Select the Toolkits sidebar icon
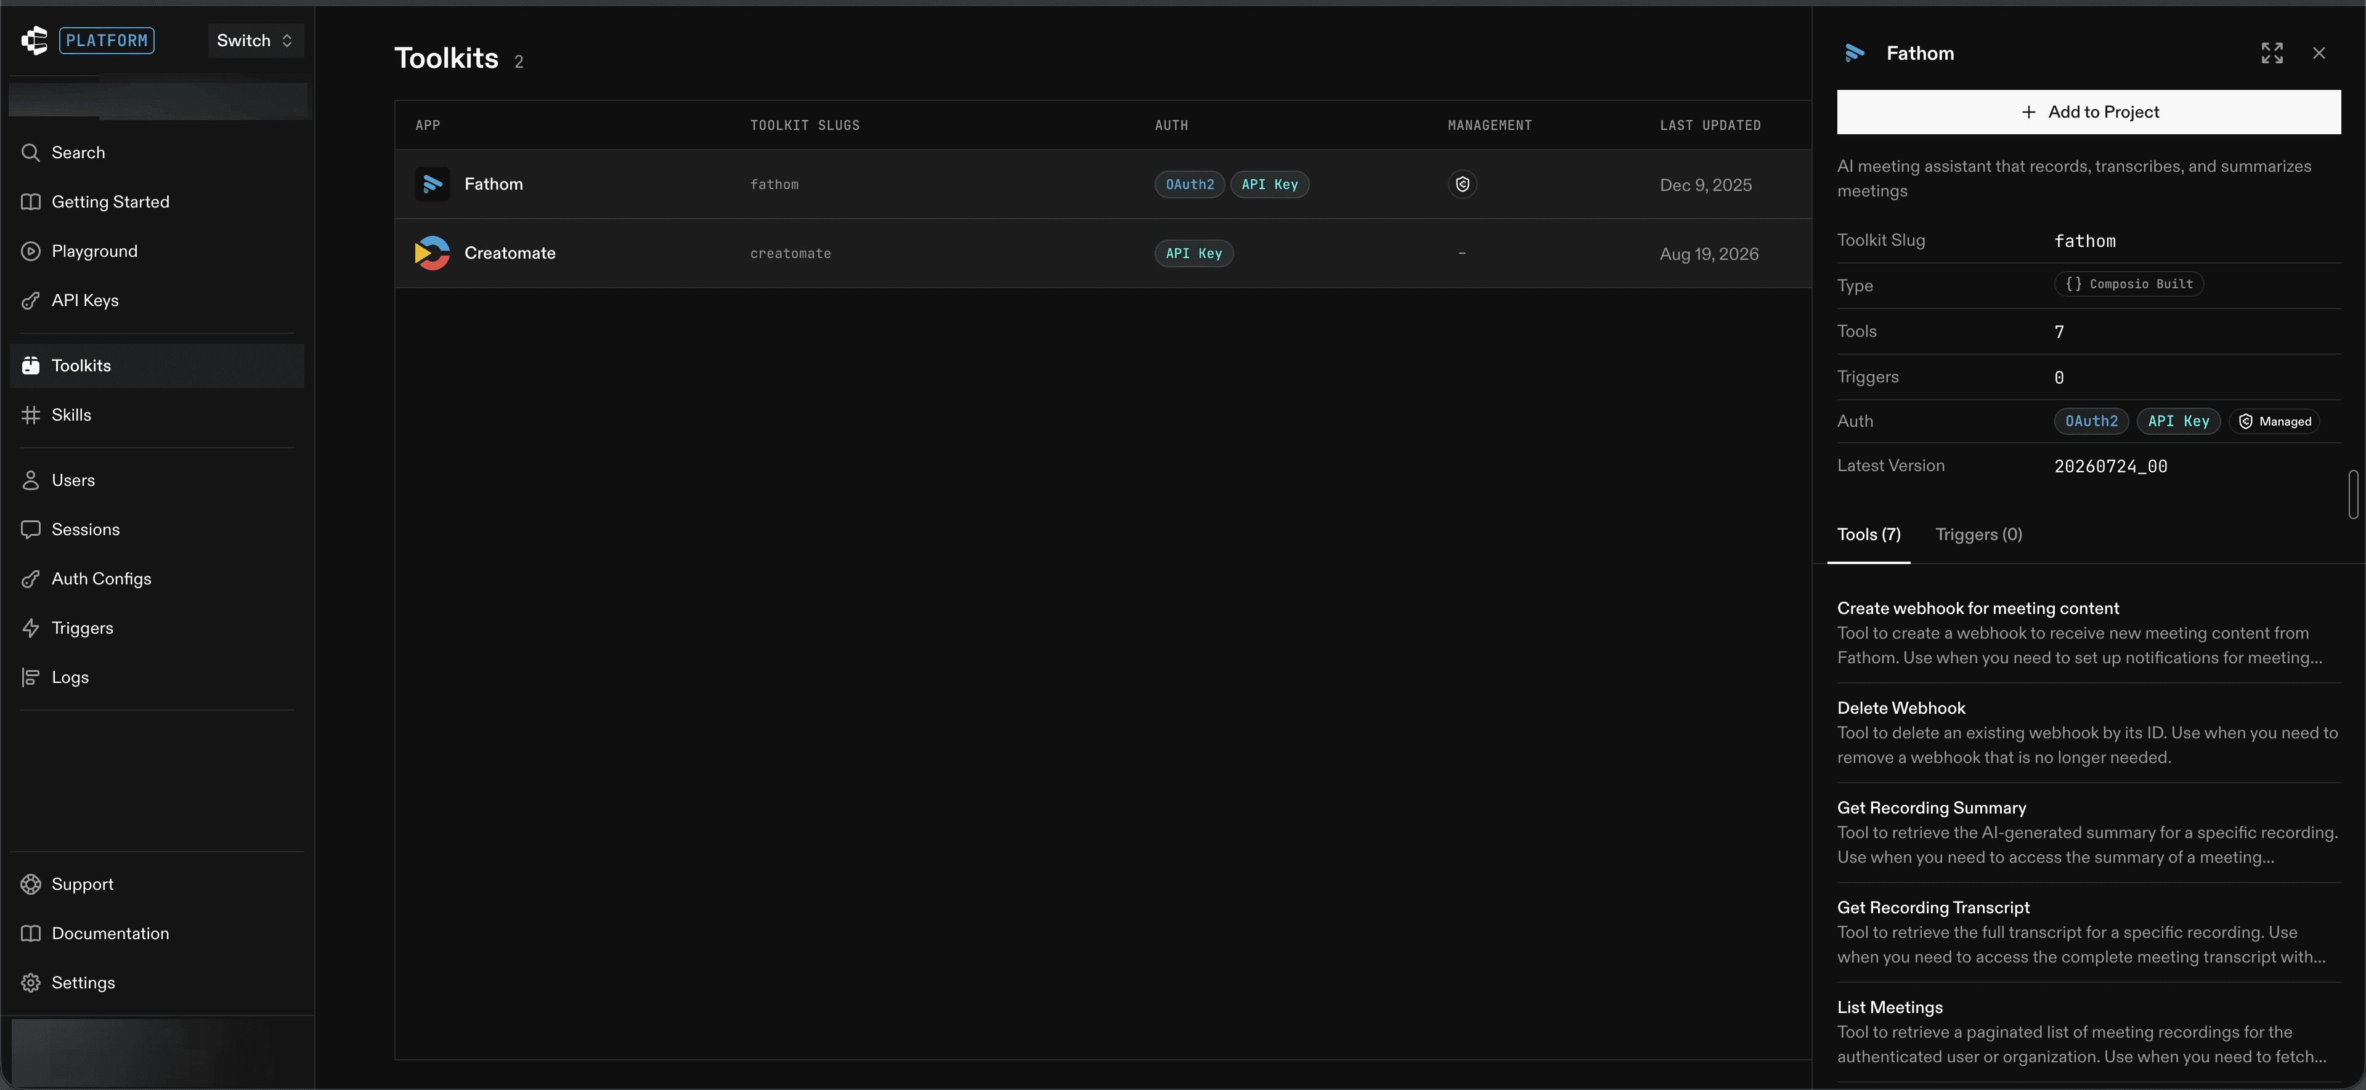Image resolution: width=2366 pixels, height=1090 pixels. pos(31,365)
